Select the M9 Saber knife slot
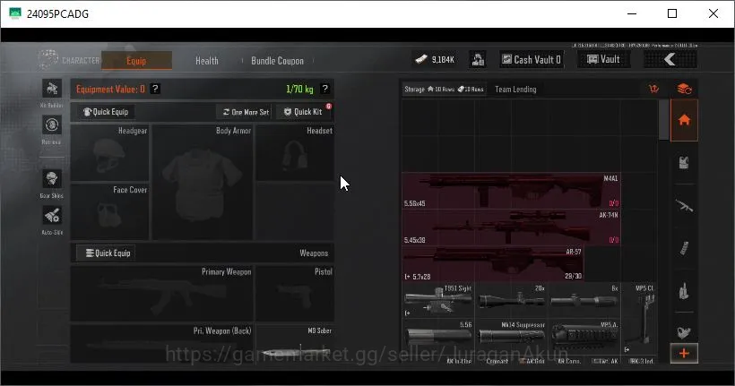This screenshot has width=735, height=386. pos(295,344)
